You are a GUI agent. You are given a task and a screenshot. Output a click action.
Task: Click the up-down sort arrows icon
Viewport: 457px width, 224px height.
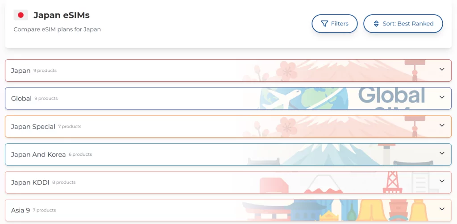pos(376,24)
